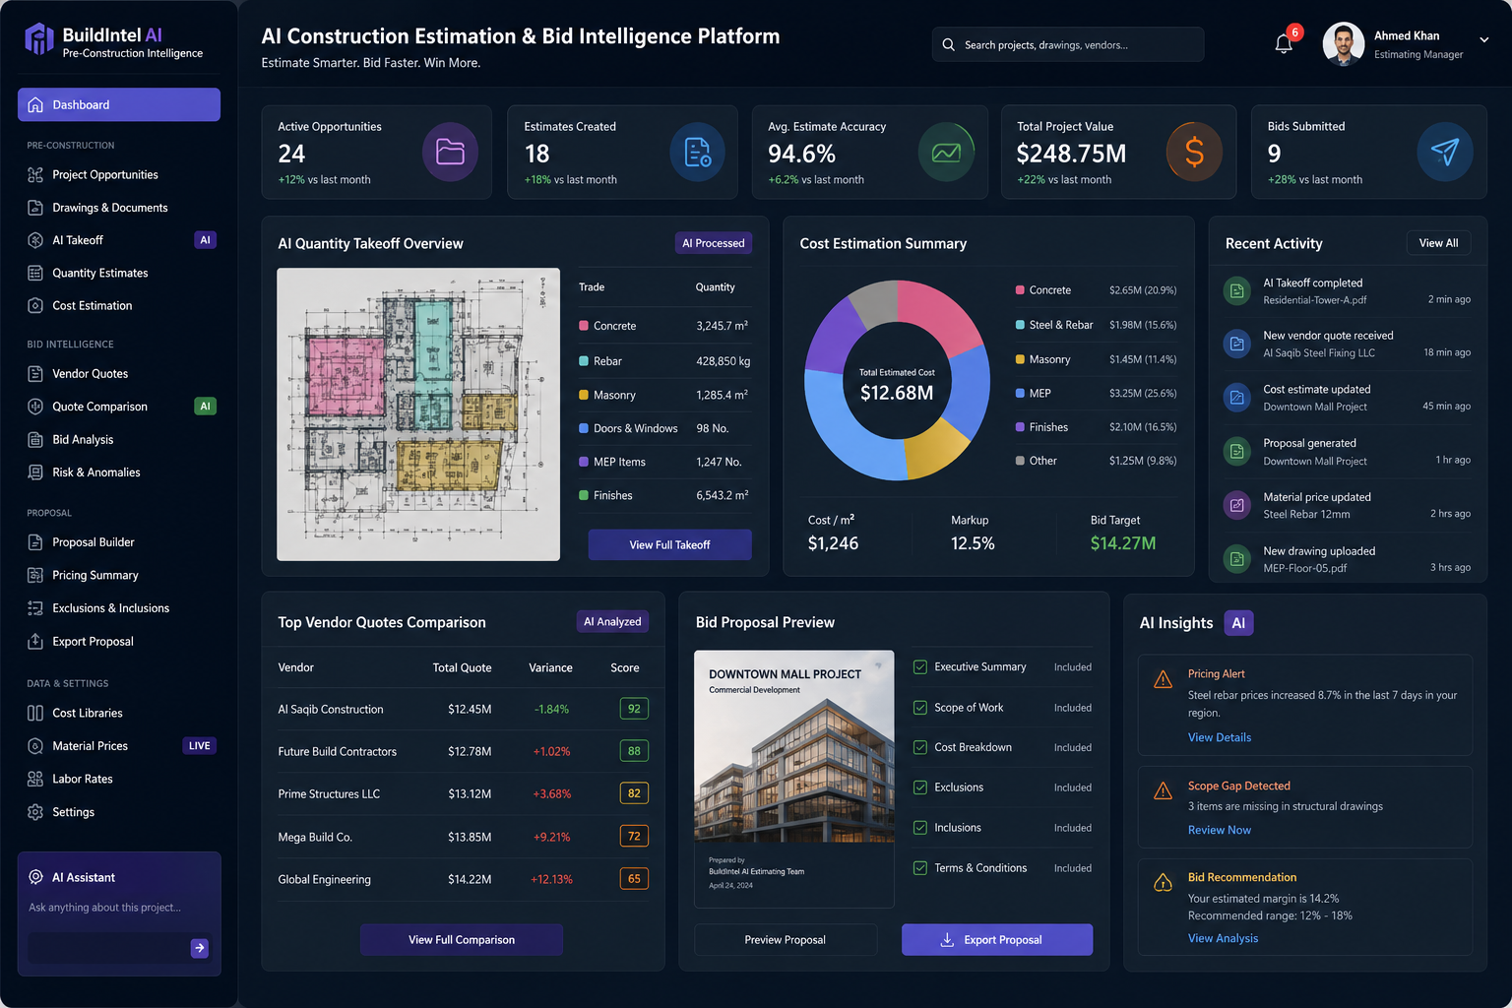
Task: Click the Cost estimate updated activity icon
Action: 1236,398
